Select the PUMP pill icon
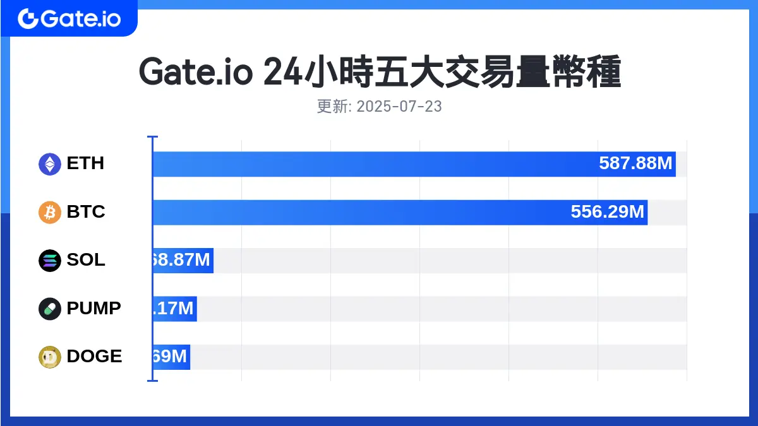The image size is (758, 426). coord(50,309)
